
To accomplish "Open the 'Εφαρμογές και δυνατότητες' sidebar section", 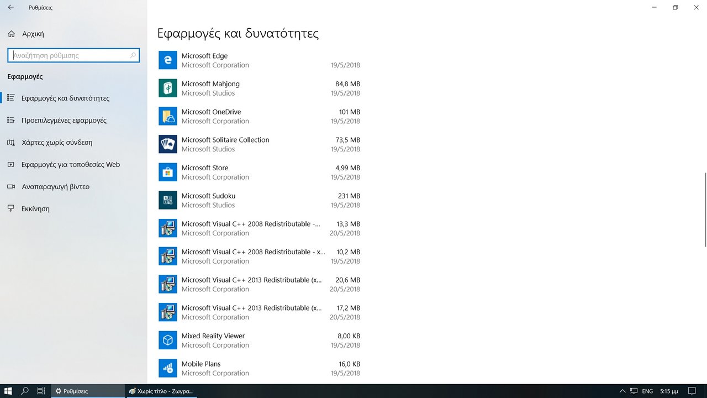I will (x=74, y=98).
